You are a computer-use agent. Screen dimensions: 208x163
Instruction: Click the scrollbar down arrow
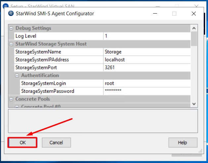[x=194, y=104]
